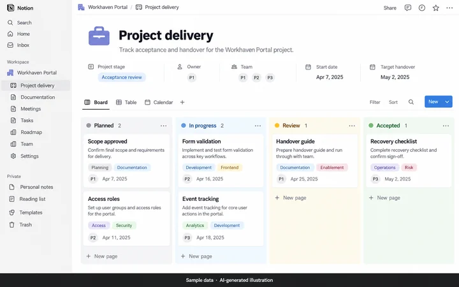Open the Event tracking card
Screen dimensions: 459x287
(221, 219)
